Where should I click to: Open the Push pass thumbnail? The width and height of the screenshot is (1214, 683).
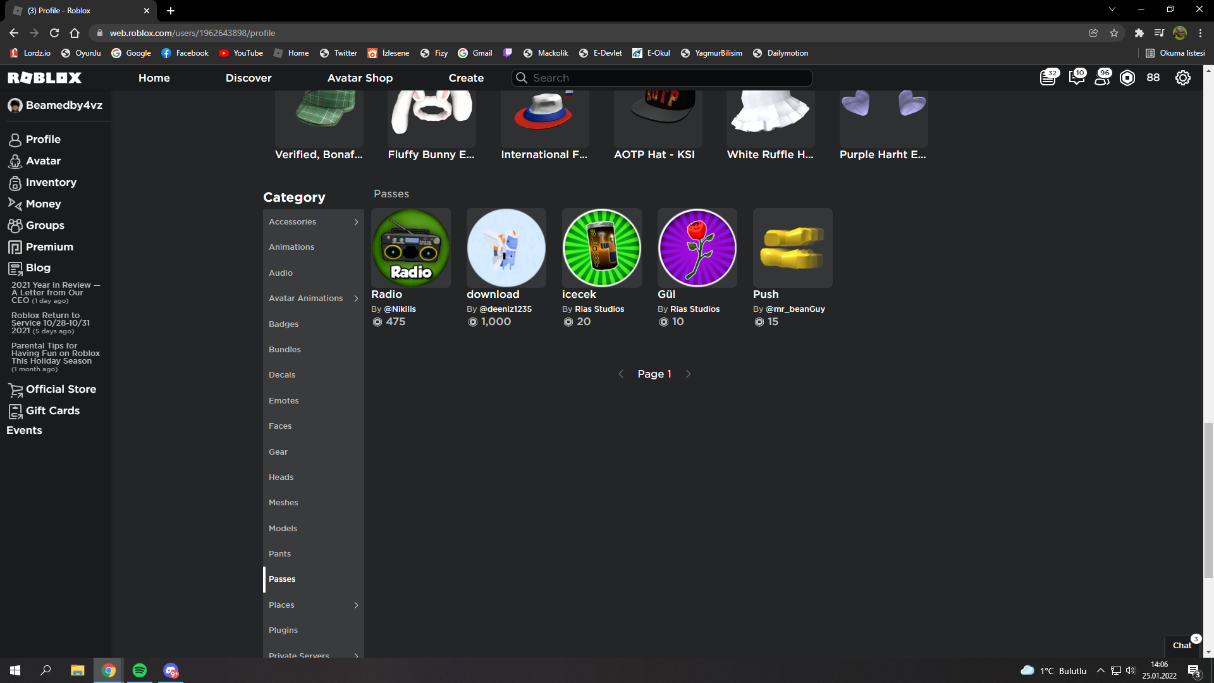tap(793, 248)
